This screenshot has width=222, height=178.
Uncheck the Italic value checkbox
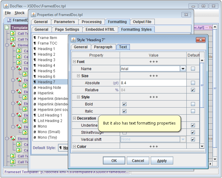point(124,111)
